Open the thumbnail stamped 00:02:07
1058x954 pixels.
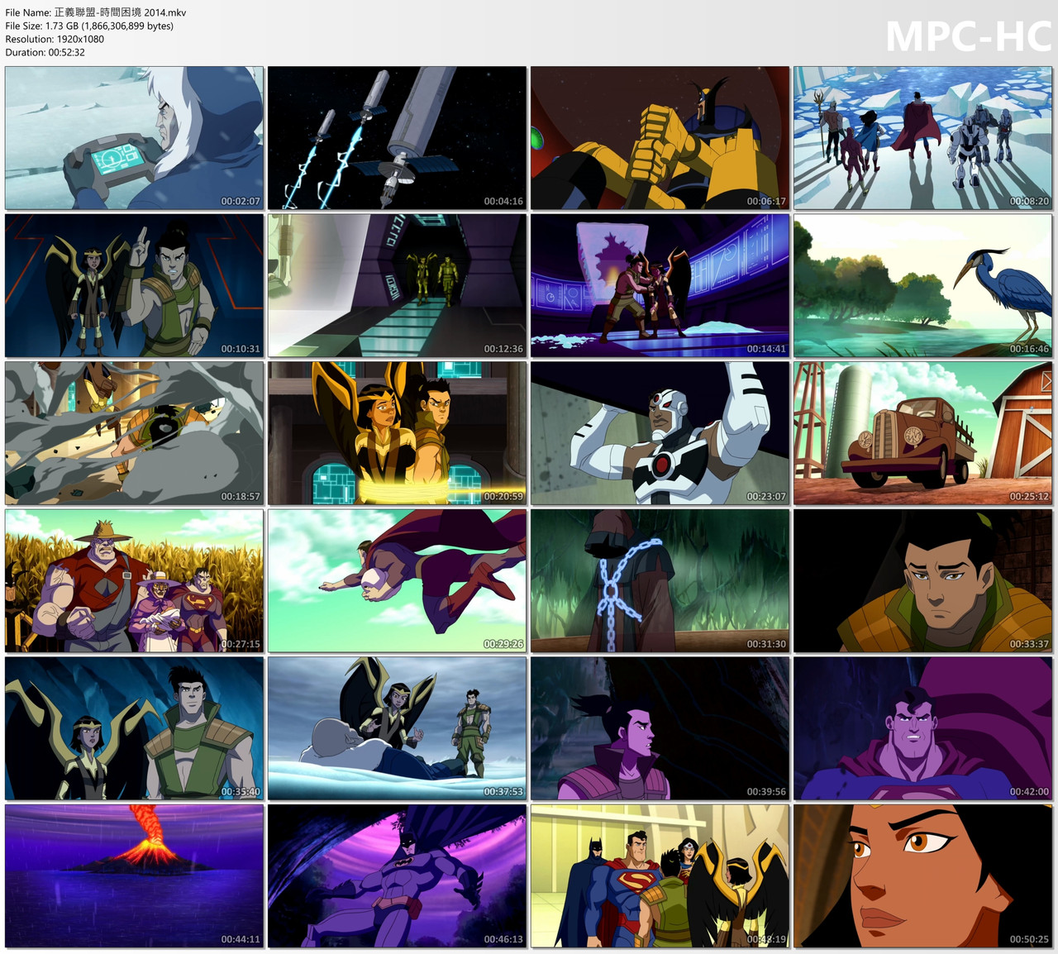[134, 138]
